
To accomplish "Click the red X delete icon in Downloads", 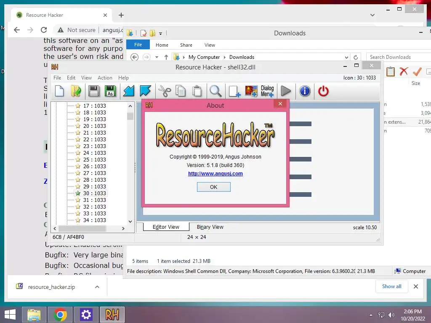I will (404, 71).
